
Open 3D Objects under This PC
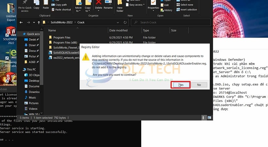point(32,75)
